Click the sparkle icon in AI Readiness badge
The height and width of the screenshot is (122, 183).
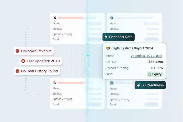[139, 85]
